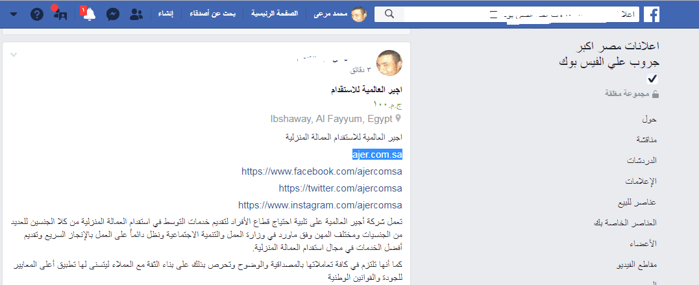Open the notifications bell icon
Image resolution: width=699 pixels, height=285 pixels.
tap(89, 14)
